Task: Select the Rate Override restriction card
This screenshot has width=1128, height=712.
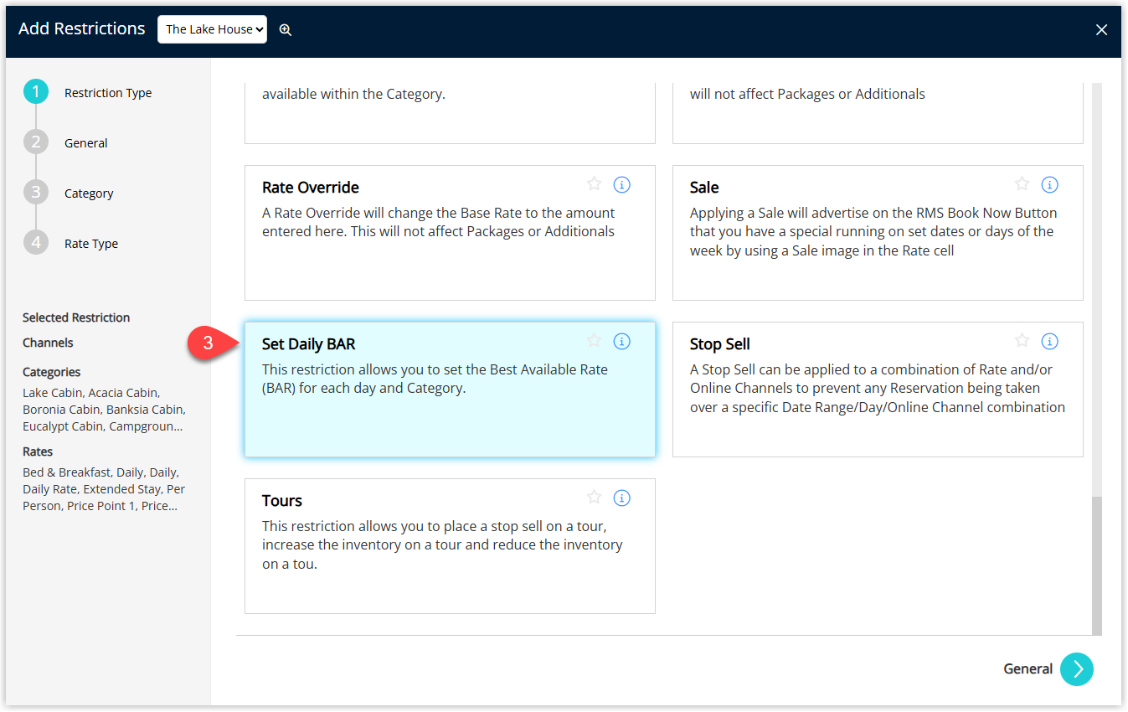Action: coord(450,233)
